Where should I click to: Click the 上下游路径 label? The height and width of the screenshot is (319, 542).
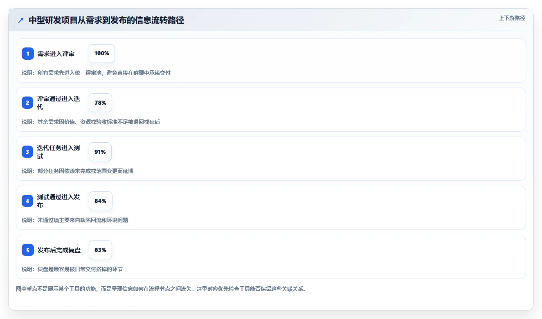point(512,18)
